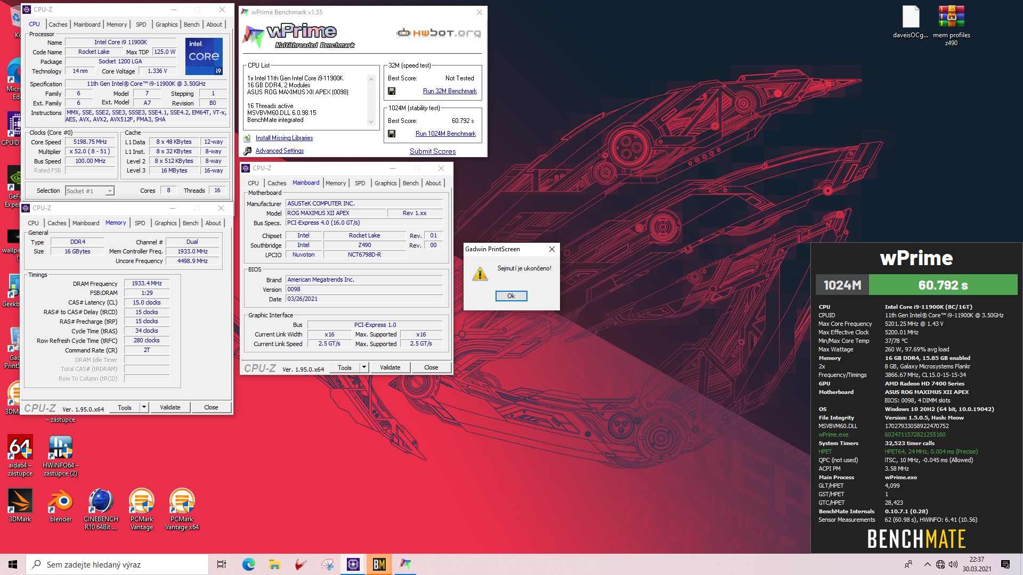This screenshot has height=575, width=1023.
Task: Open Task View on the taskbar
Action: pyautogui.click(x=222, y=564)
